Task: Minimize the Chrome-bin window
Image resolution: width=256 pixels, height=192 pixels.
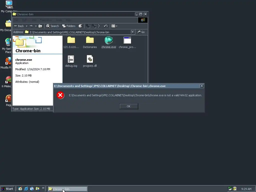Action: (137, 14)
